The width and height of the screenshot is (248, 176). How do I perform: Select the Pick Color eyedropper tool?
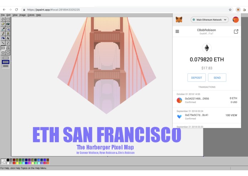[3, 29]
